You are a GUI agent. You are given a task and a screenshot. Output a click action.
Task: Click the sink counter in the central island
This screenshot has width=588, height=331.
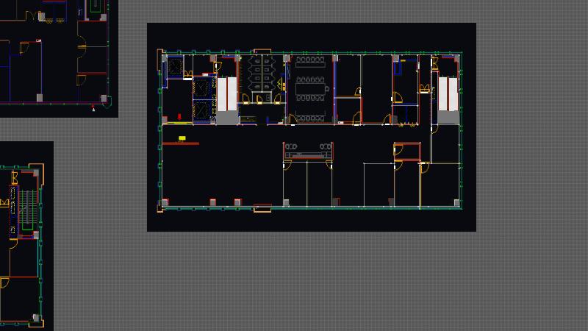coord(309,153)
